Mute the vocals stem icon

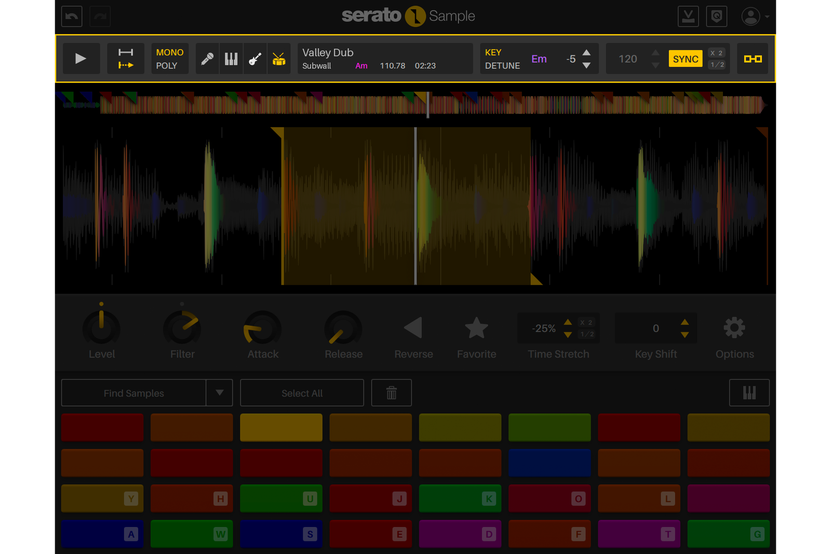tap(207, 59)
